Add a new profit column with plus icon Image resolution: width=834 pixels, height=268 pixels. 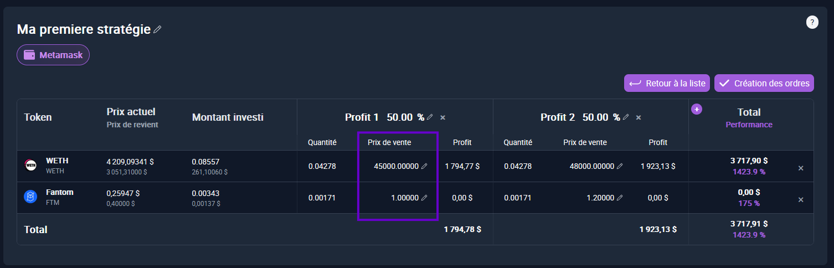tap(697, 109)
